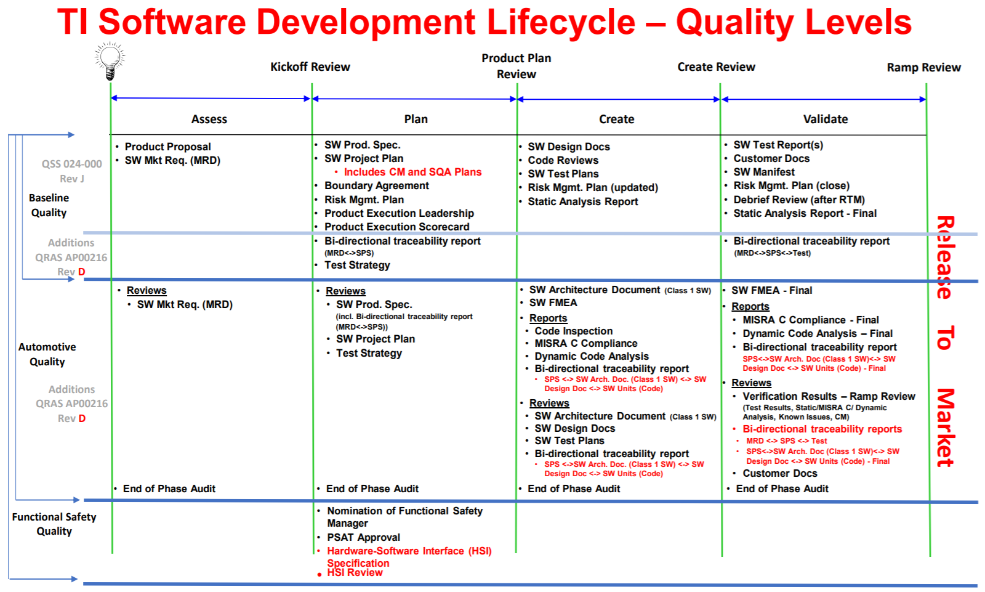The image size is (985, 592).
Task: Select 'End of Phase Audit' in Create column
Action: [x=574, y=489]
